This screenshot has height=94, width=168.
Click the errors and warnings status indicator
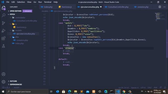(6, 88)
